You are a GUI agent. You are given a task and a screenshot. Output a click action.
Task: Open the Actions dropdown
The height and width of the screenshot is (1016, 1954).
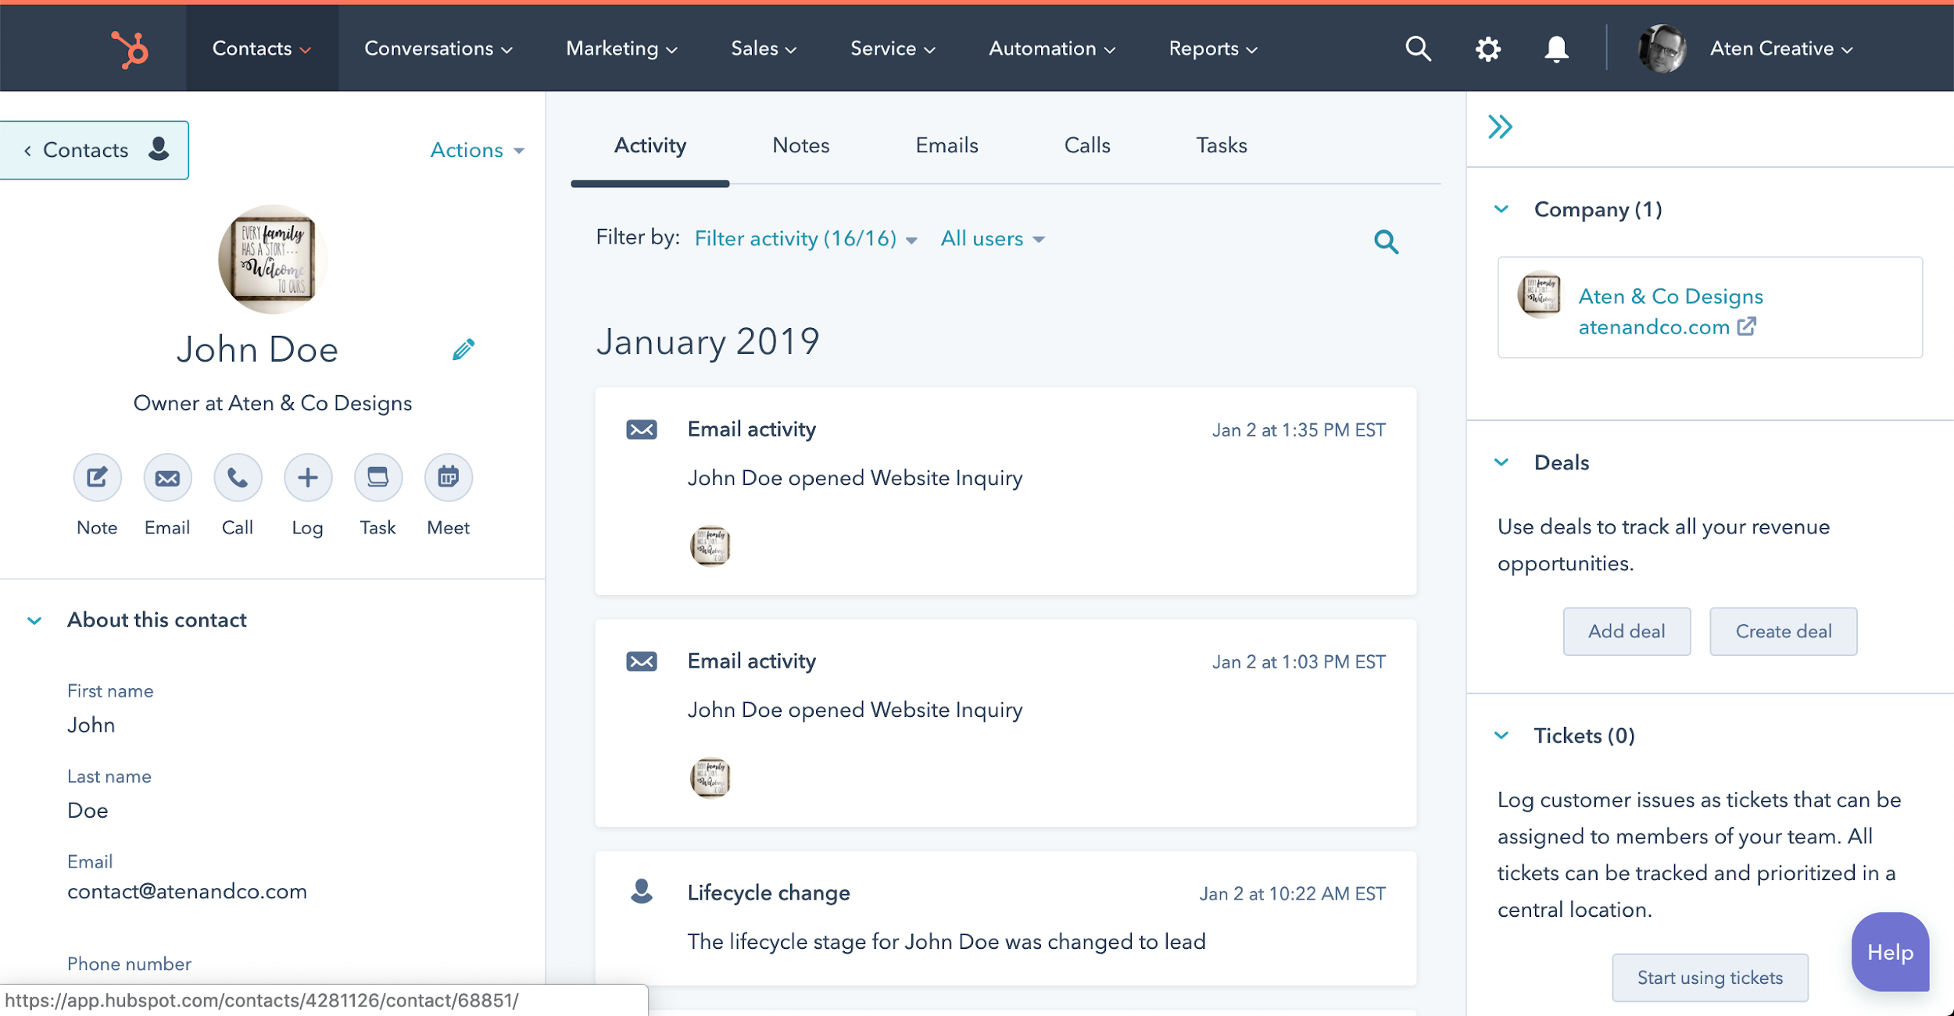(478, 150)
